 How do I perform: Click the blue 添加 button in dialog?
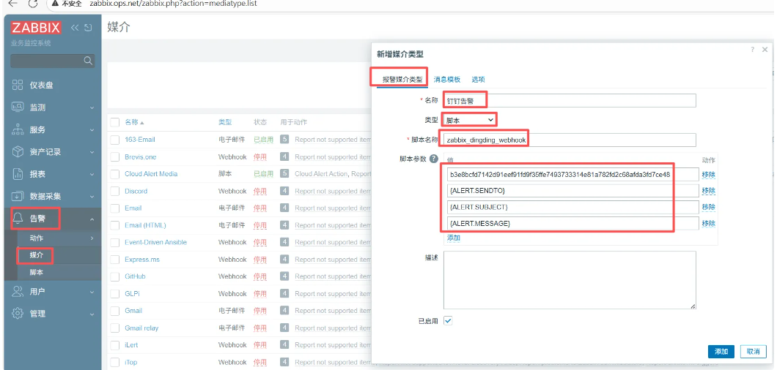[x=721, y=352]
